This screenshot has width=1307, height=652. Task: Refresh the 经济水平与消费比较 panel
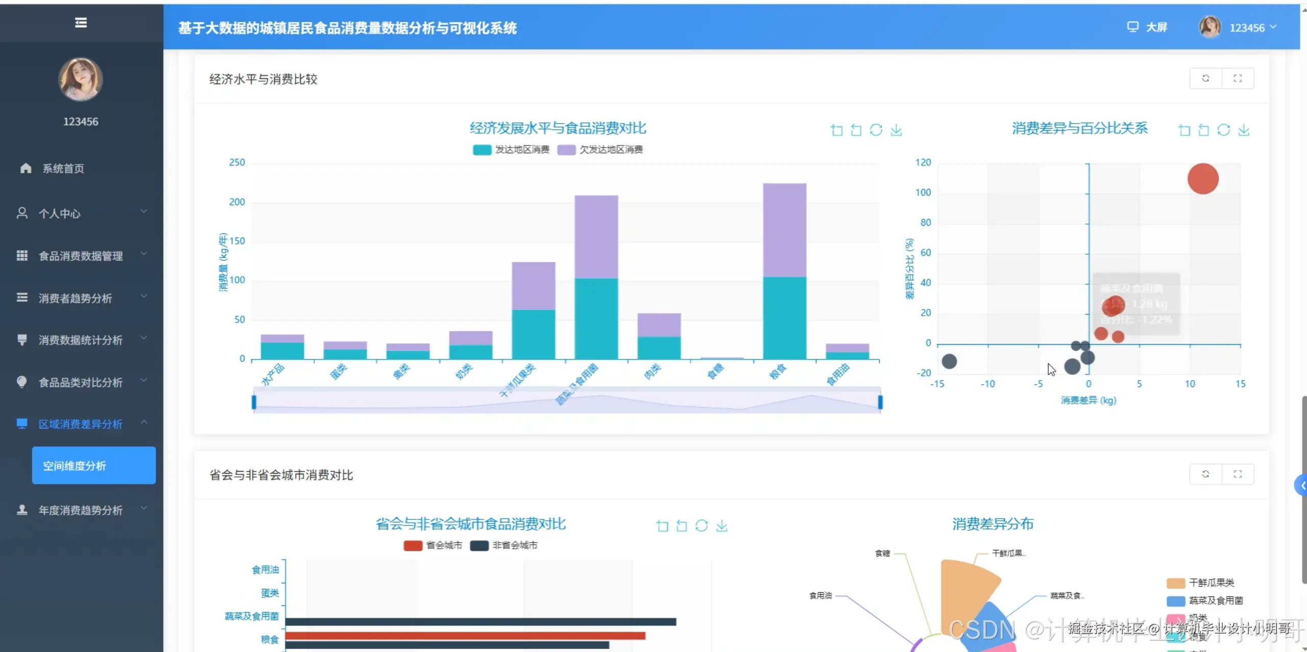pos(1205,79)
